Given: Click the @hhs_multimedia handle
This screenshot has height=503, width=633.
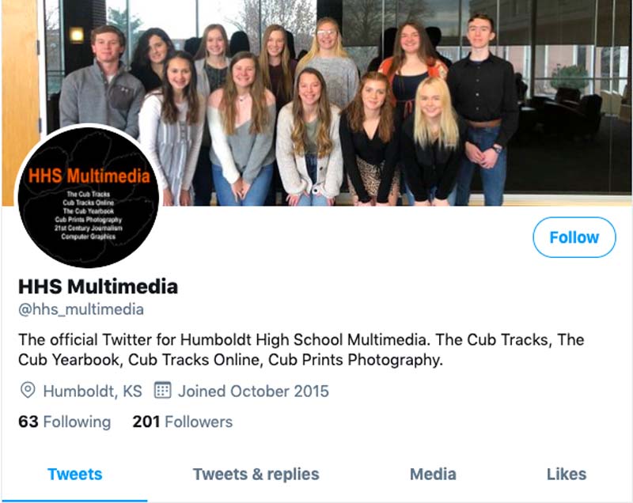Looking at the screenshot, I should pyautogui.click(x=81, y=309).
